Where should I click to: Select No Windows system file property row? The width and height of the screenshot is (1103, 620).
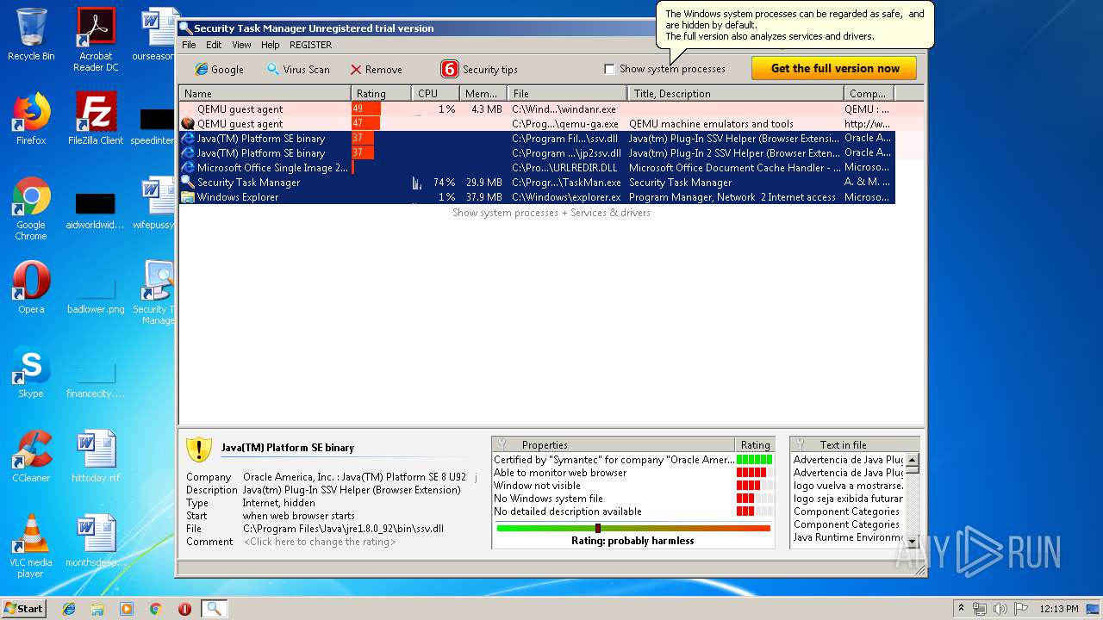[x=633, y=499]
